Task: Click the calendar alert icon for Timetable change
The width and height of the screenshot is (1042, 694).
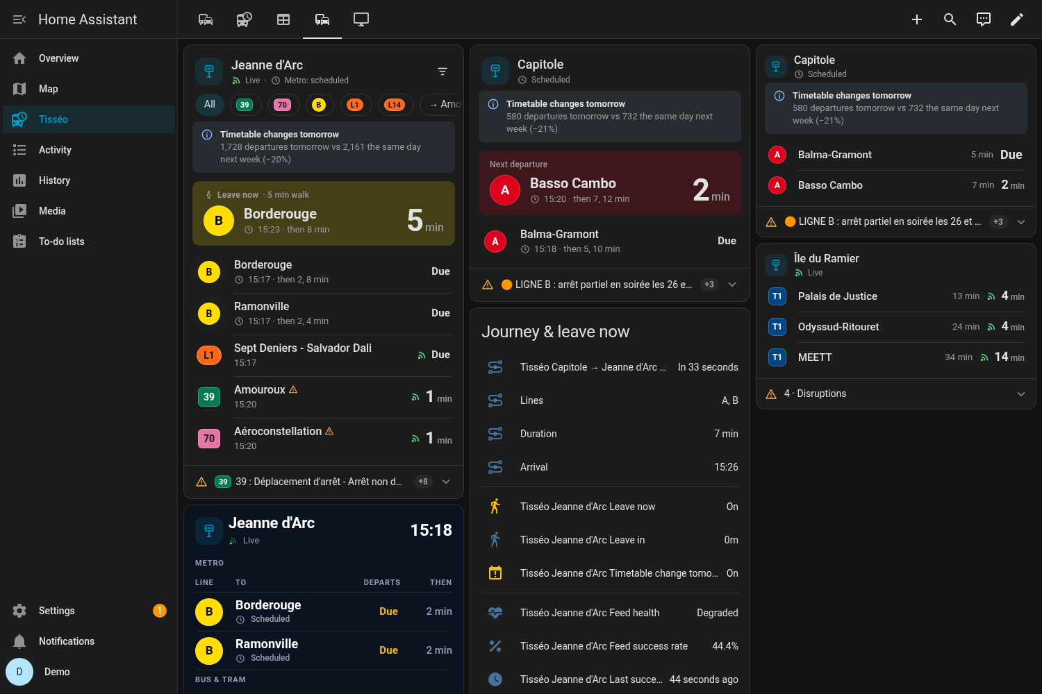Action: coord(495,573)
